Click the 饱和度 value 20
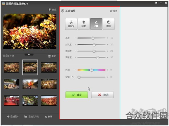The height and width of the screenshot is (126, 169). point(112,51)
